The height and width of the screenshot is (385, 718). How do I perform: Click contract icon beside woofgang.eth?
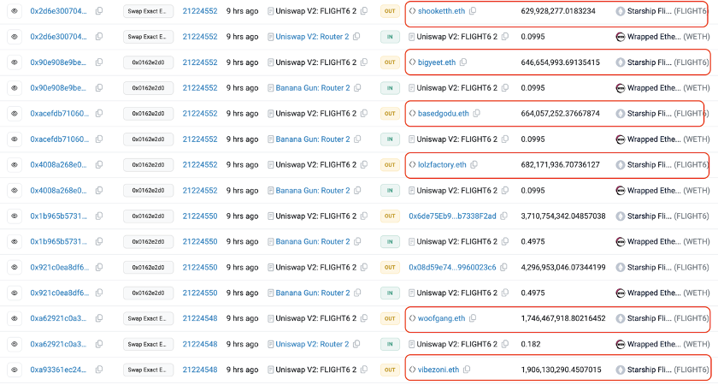tap(412, 318)
